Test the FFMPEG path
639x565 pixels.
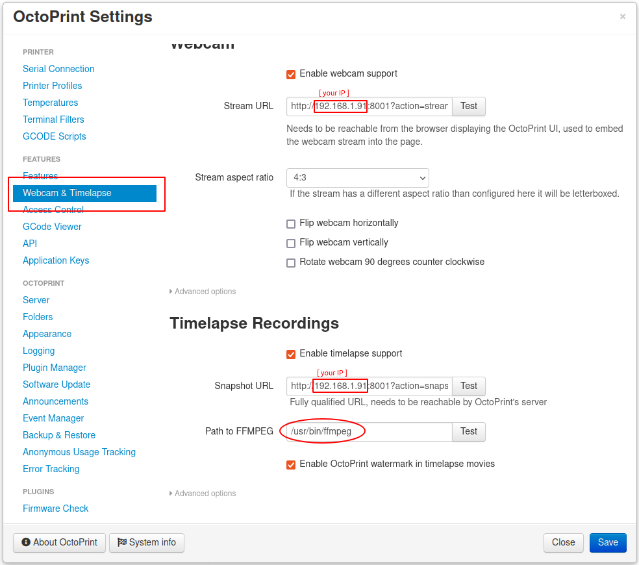469,432
